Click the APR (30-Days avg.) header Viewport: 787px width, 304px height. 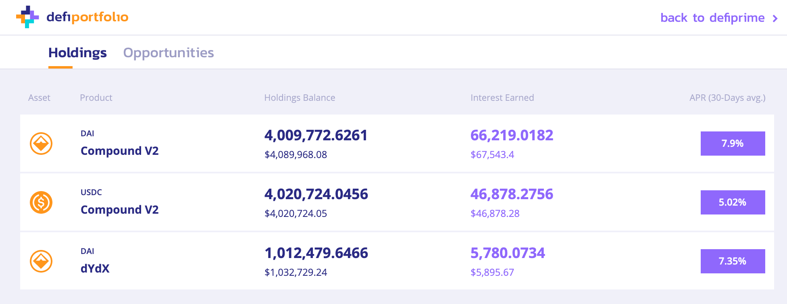tap(727, 98)
